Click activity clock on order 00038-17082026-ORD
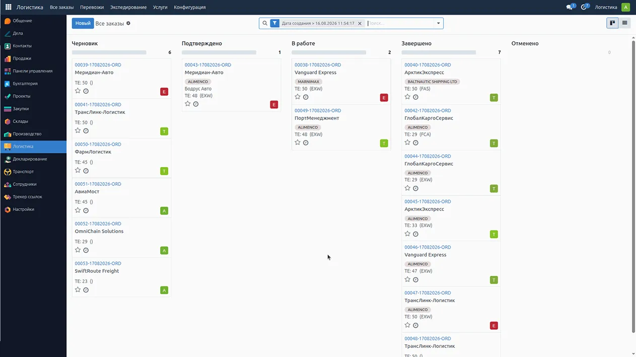Image resolution: width=636 pixels, height=357 pixels. 306,97
